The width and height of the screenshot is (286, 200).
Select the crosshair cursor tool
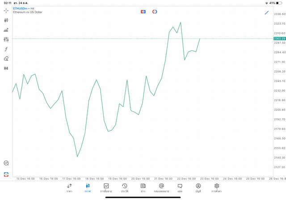[6, 10]
